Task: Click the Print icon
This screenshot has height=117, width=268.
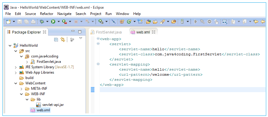Action: point(33,22)
